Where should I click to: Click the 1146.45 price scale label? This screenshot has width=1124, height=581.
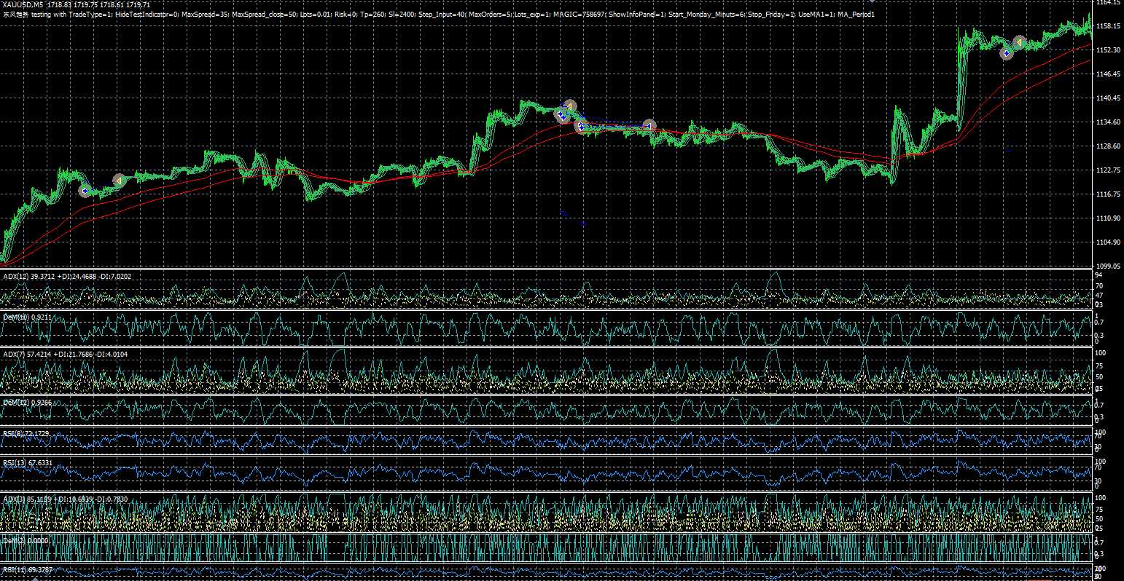point(1108,74)
